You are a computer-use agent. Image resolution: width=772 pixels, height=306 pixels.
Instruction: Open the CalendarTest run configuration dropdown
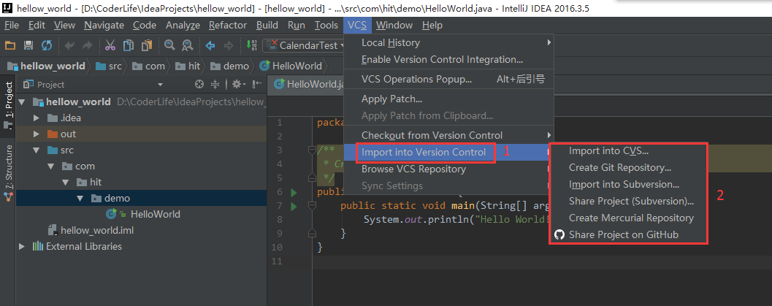pyautogui.click(x=303, y=46)
